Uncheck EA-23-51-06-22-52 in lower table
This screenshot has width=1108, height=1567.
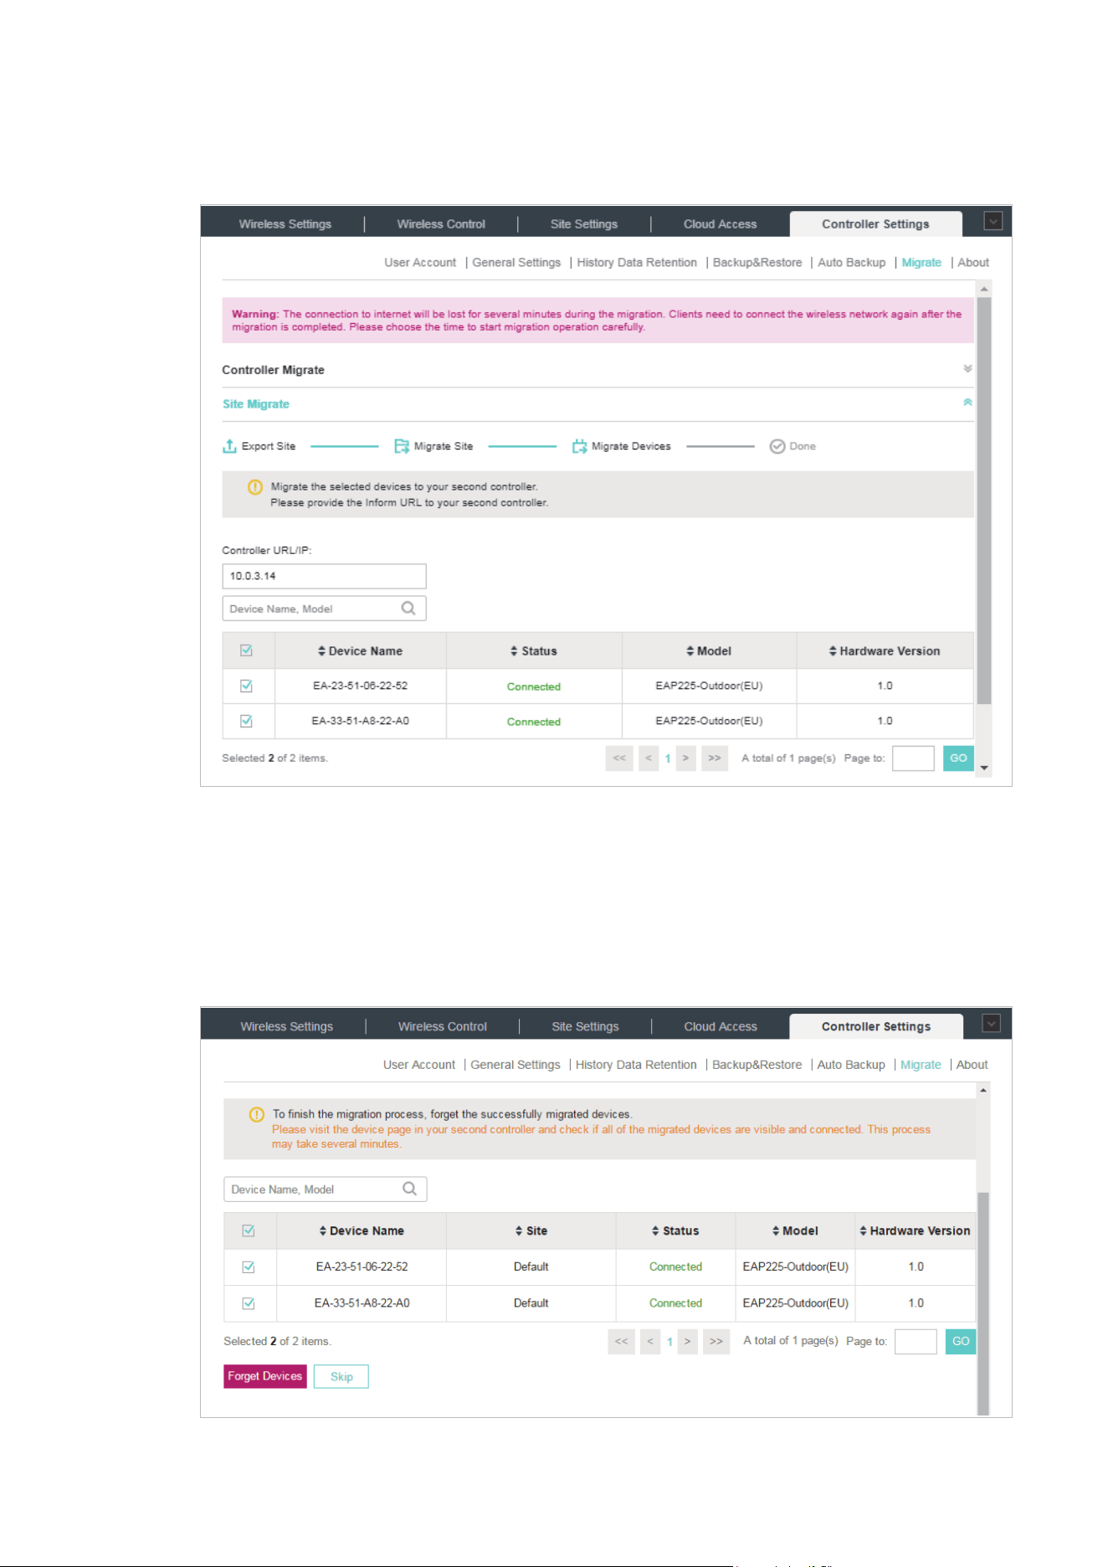(249, 1266)
